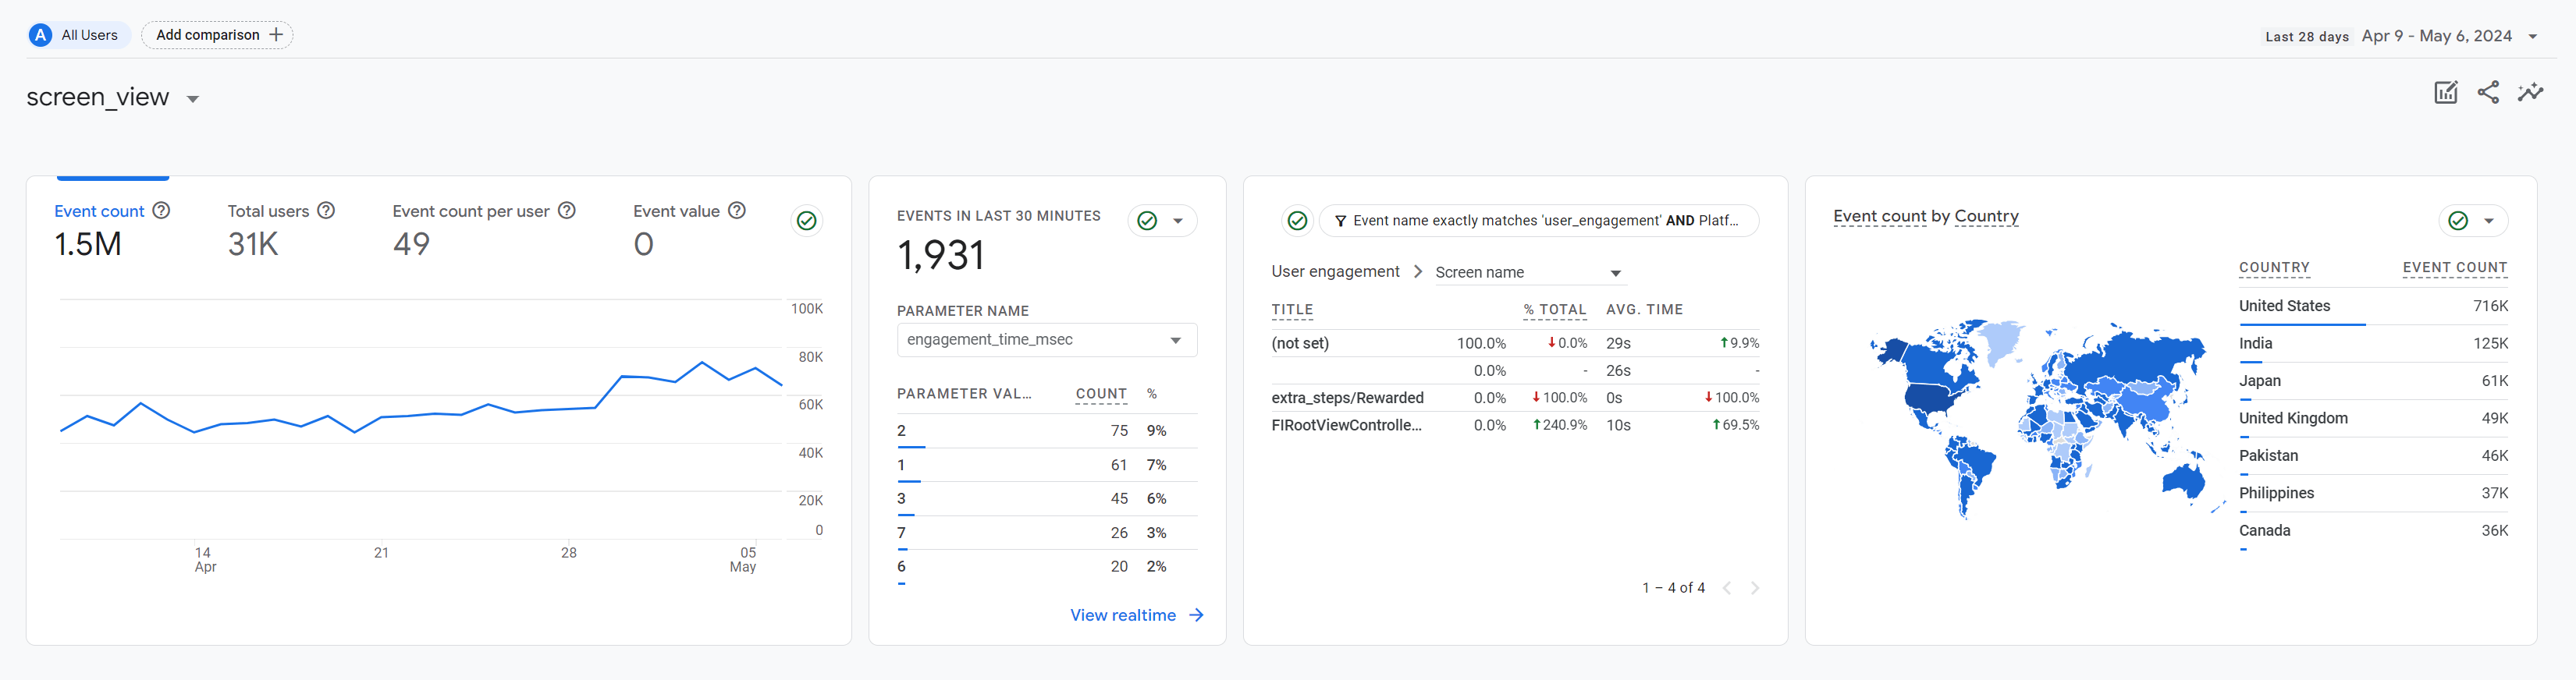This screenshot has height=680, width=2576.
Task: Click the extra_steps/Rewarded row
Action: pyautogui.click(x=1515, y=398)
